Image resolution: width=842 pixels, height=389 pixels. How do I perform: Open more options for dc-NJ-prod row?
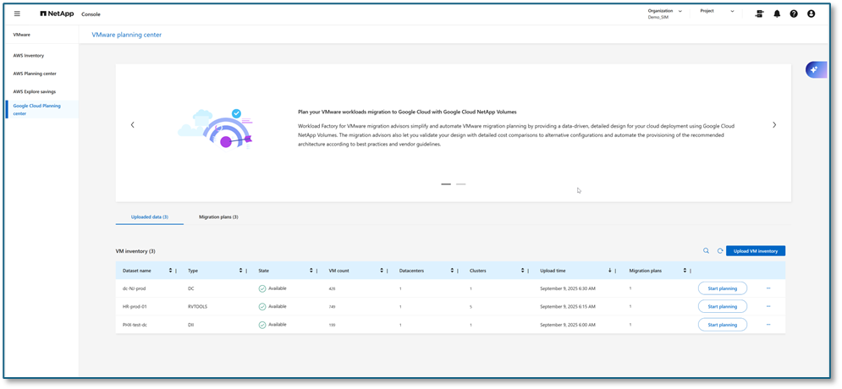pyautogui.click(x=768, y=288)
